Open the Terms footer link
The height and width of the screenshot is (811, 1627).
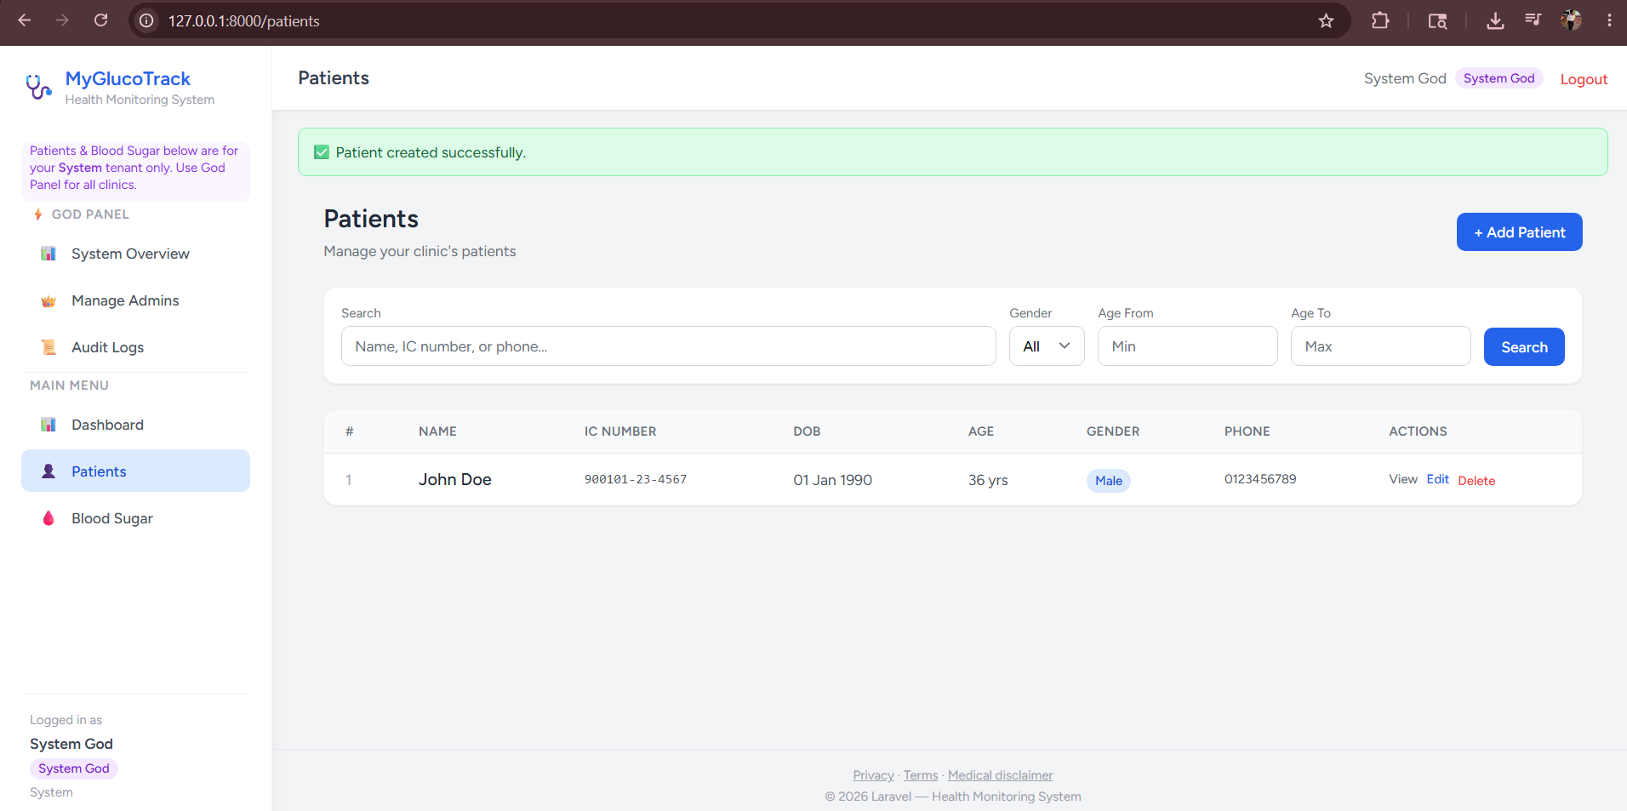(921, 775)
